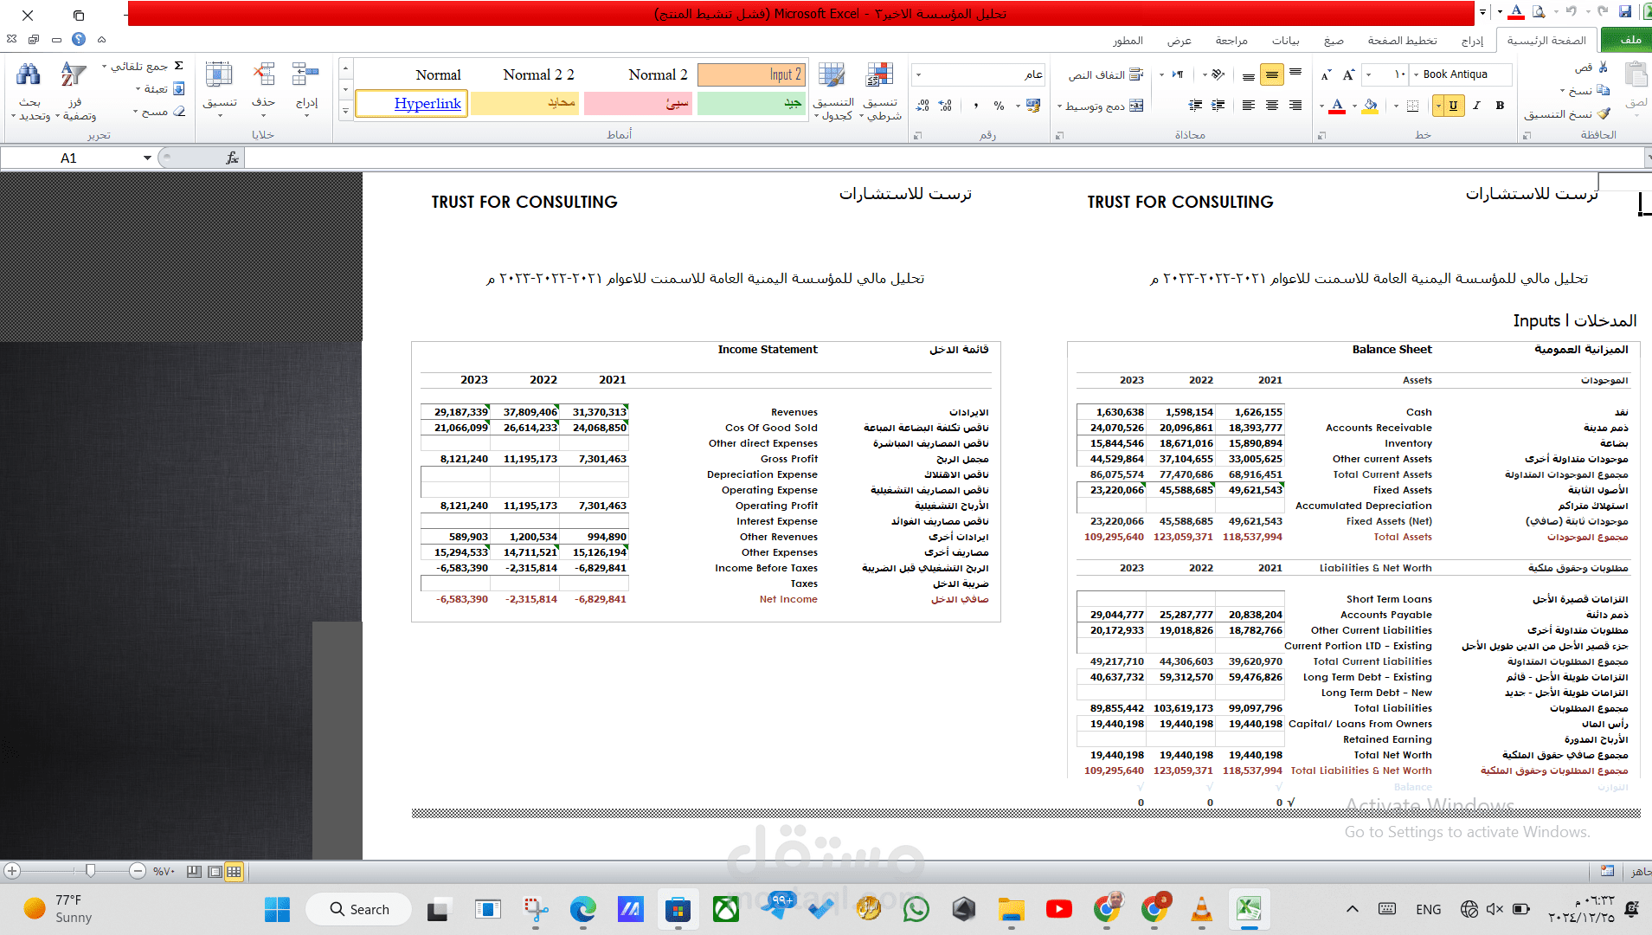Open the number format (عام) dropdown
This screenshot has width=1652, height=935.
[x=918, y=75]
